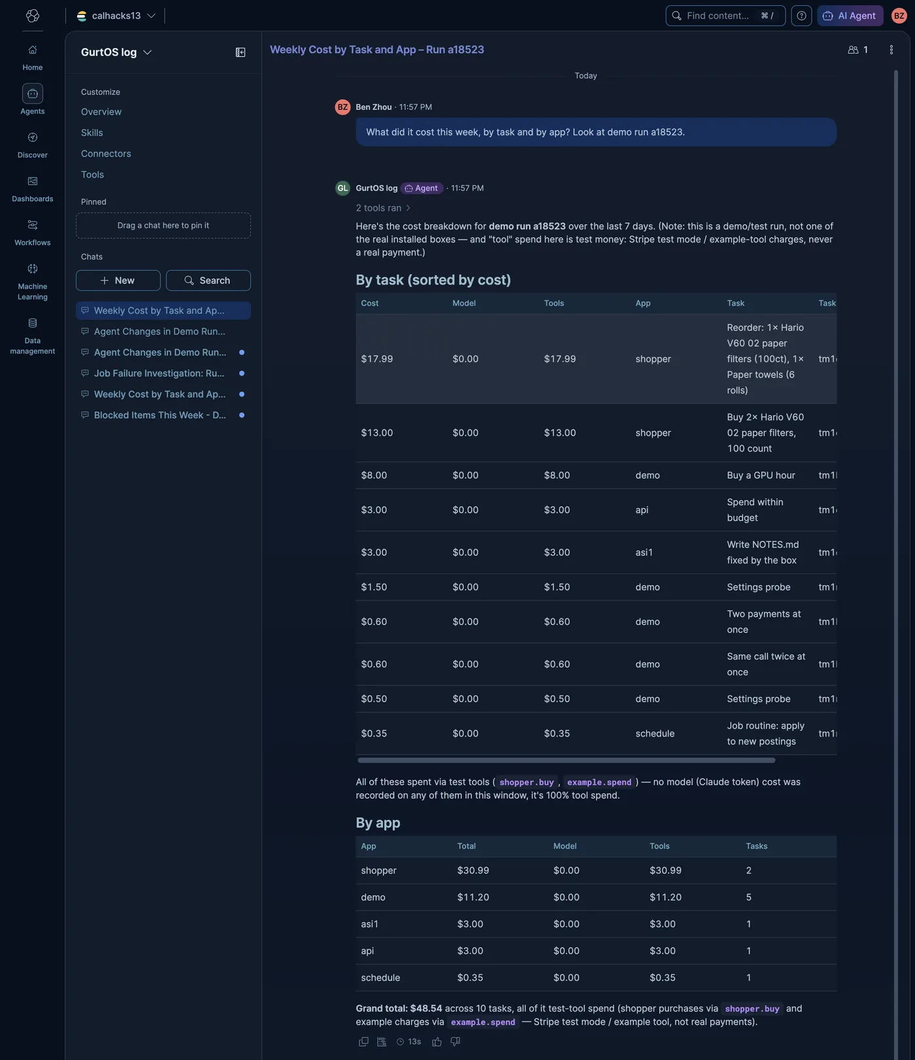Click the 'Drag a chat here' pin area
Viewport: 915px width, 1060px height.
pyautogui.click(x=163, y=225)
